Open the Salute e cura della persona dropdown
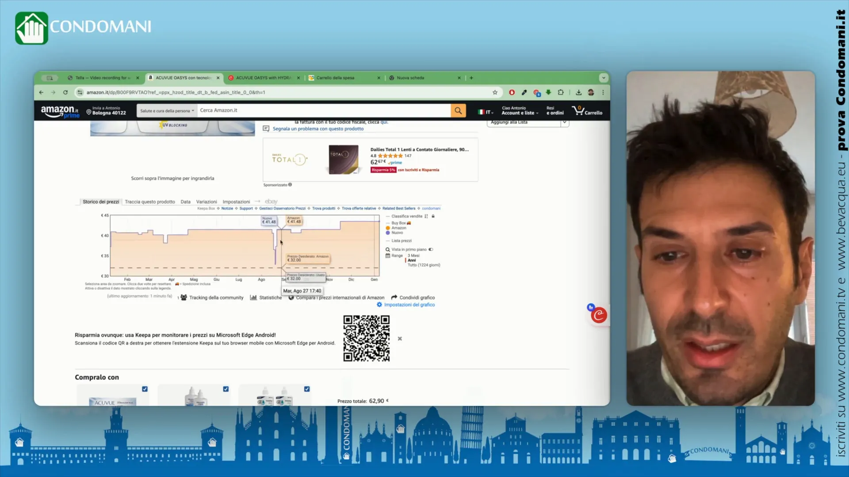The width and height of the screenshot is (849, 477). coord(167,111)
